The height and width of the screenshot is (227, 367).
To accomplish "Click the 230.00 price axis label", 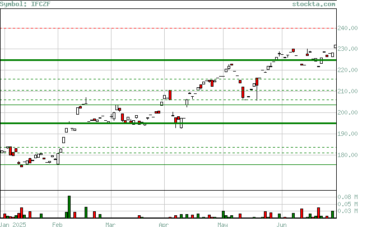I will tap(347, 49).
